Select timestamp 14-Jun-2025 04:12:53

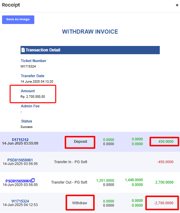pyautogui.click(x=20, y=205)
